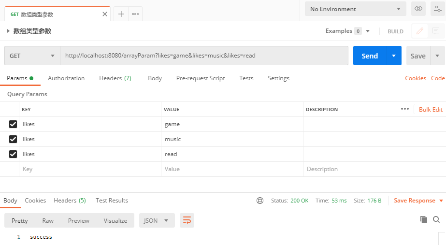
Task: Click the network globe icon near Status
Action: point(260,201)
